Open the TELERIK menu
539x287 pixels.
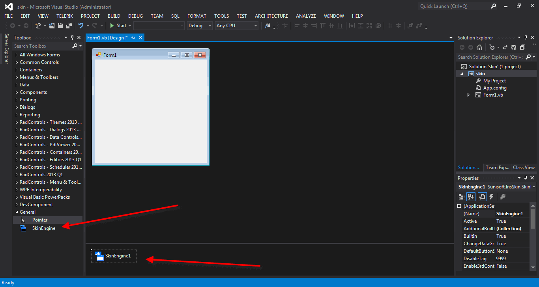(65, 16)
